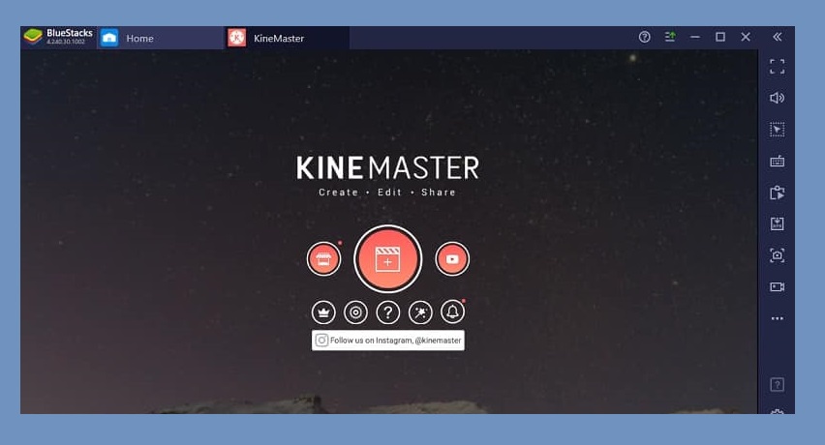Open the question mark help icon in KineMaster
Image resolution: width=825 pixels, height=445 pixels.
tap(387, 312)
